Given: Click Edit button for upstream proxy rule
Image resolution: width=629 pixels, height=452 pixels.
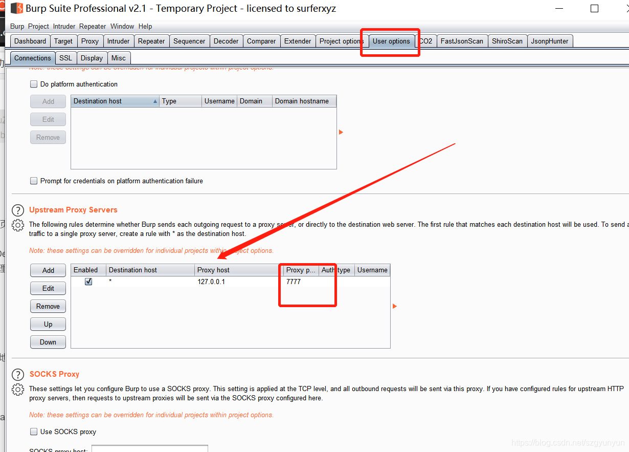Looking at the screenshot, I should (48, 288).
